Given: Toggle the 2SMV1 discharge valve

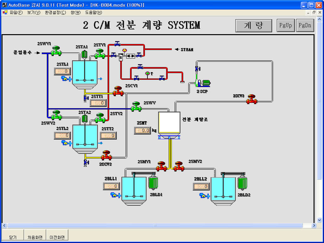Looking at the screenshot, I should pyautogui.click(x=161, y=166).
